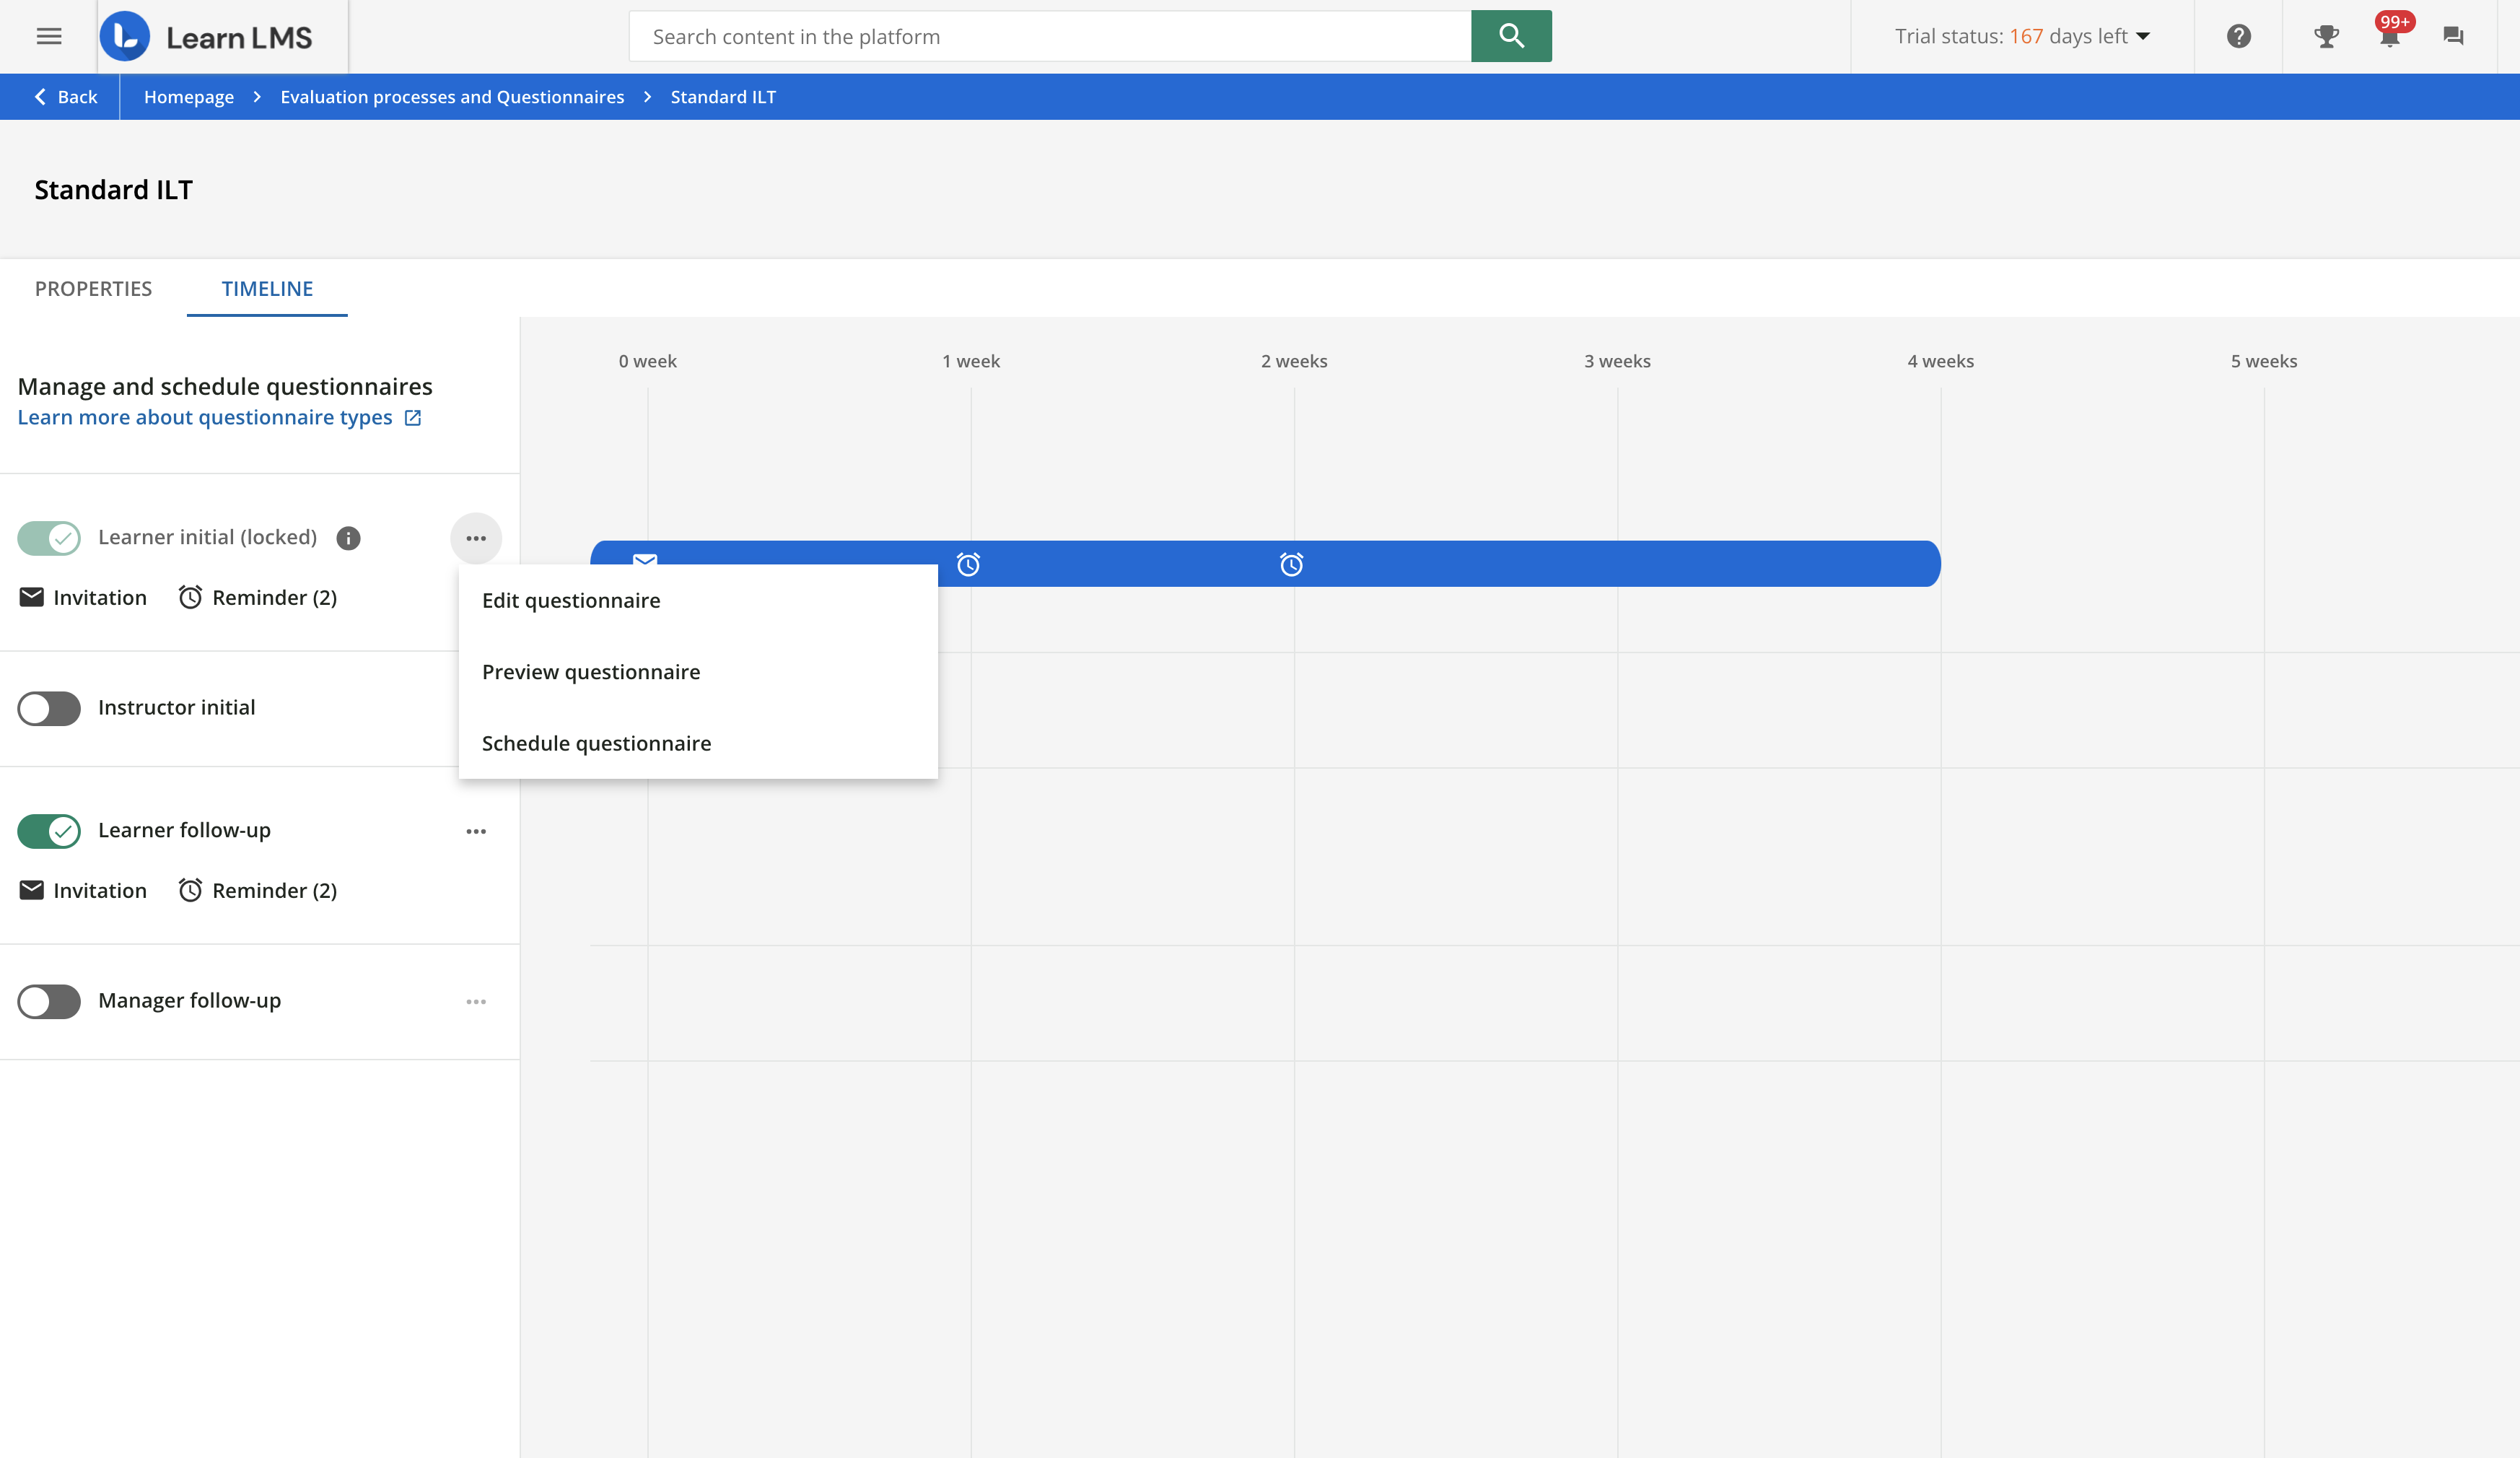2520x1458 pixels.
Task: Open the help question mark icon
Action: (2238, 37)
